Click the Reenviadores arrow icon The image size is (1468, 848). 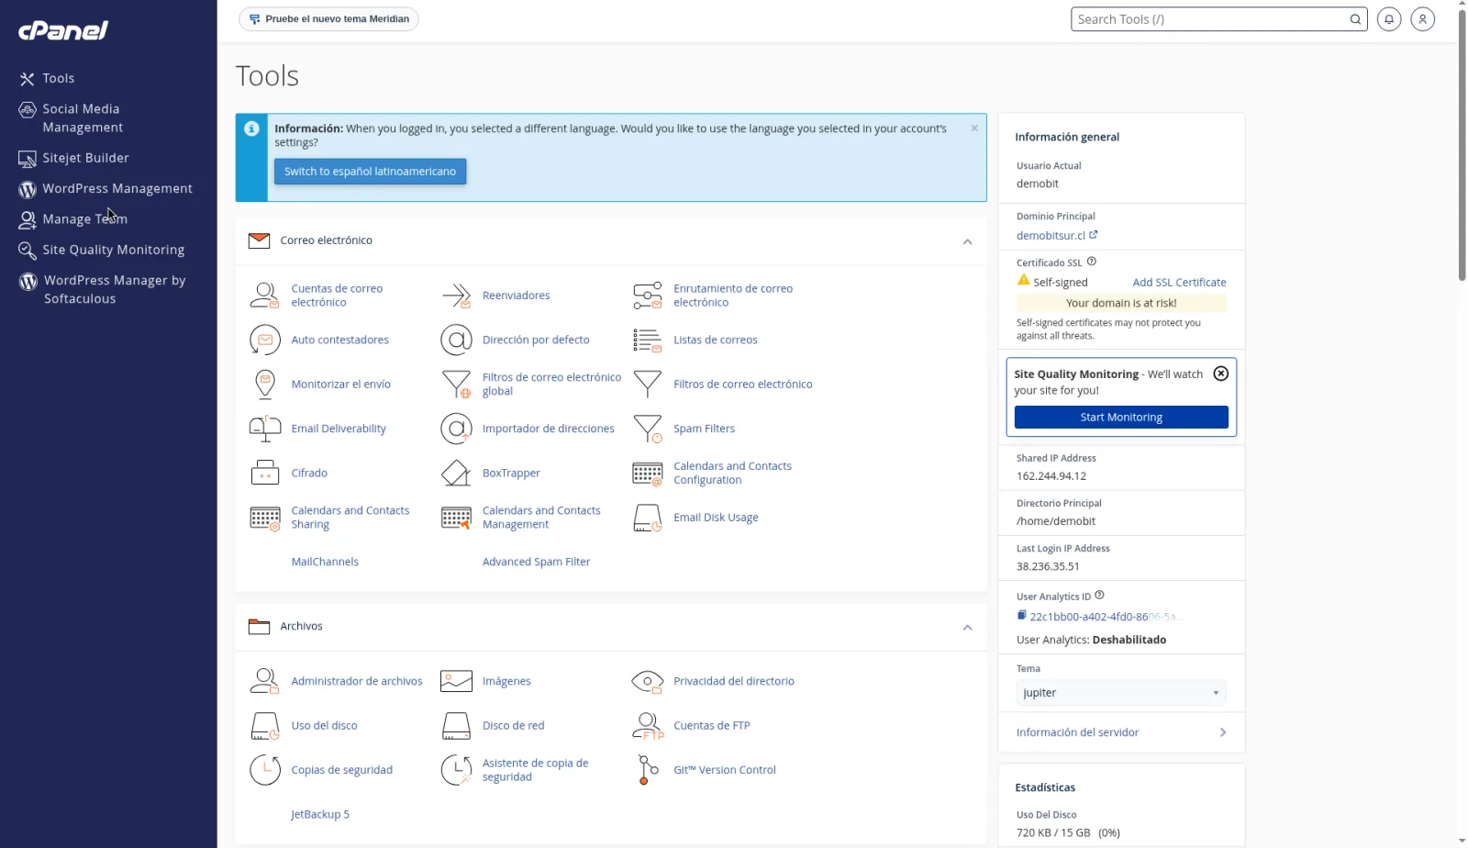456,296
